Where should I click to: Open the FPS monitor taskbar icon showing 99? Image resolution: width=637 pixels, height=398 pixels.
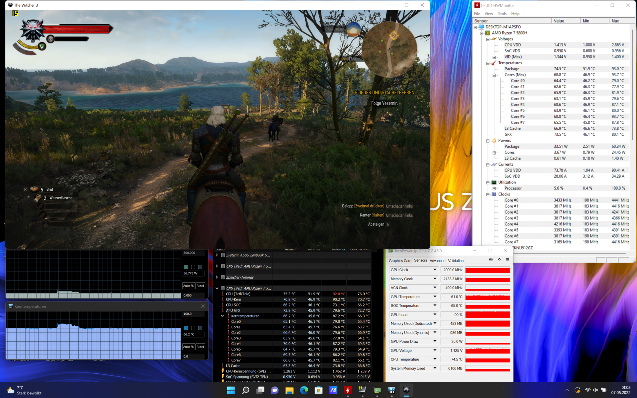click(x=362, y=390)
